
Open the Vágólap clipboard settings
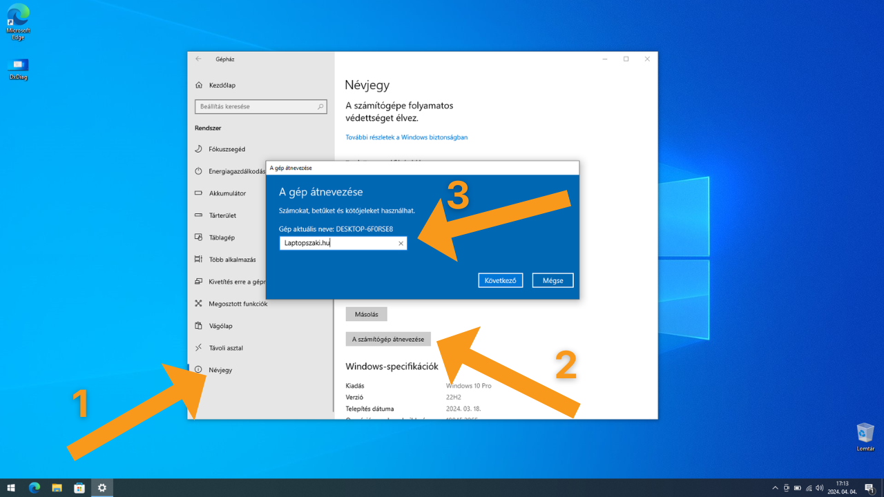[x=220, y=326]
